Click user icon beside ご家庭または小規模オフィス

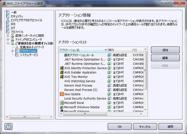(x=12, y=43)
